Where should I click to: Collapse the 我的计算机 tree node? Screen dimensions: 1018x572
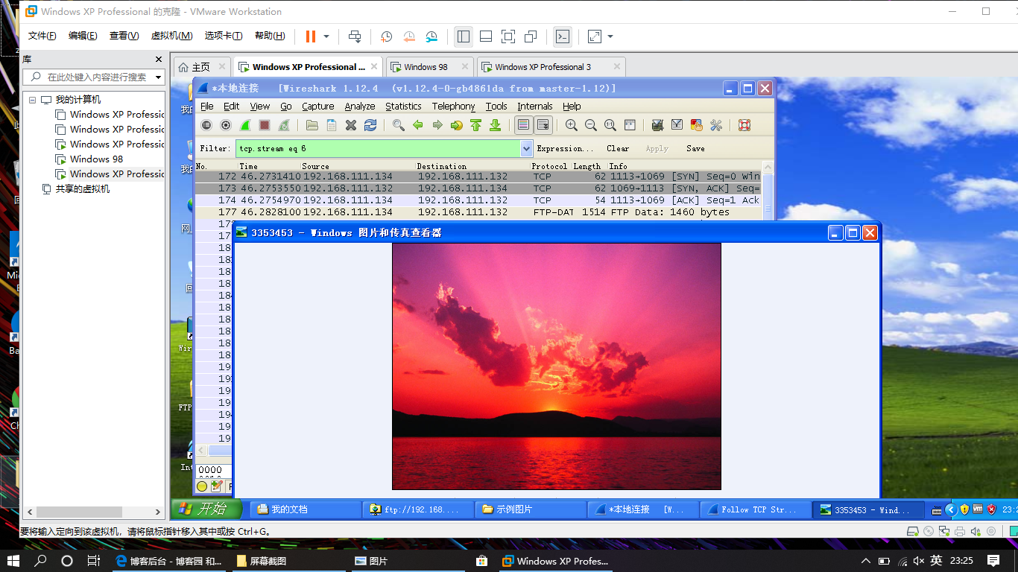click(x=33, y=100)
